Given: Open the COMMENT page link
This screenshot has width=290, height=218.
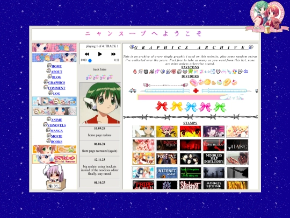Looking at the screenshot, I should click(x=56, y=88).
